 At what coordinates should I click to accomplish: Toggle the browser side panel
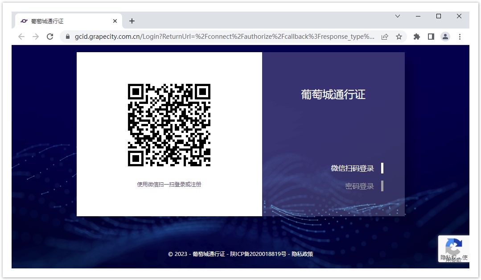point(431,37)
